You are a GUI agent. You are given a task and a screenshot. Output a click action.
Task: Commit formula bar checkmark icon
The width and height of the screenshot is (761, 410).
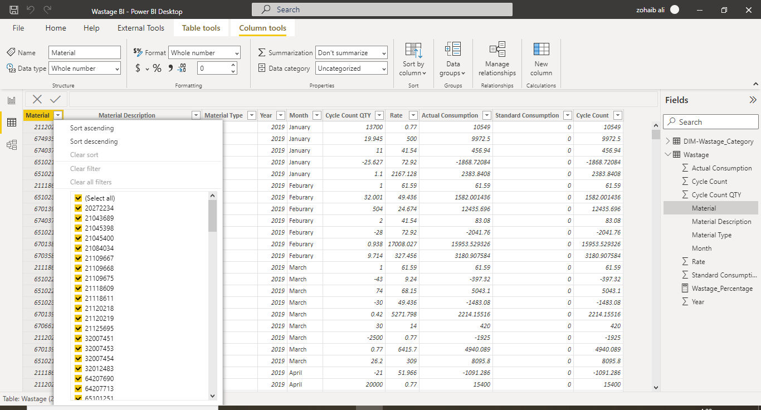(x=55, y=99)
